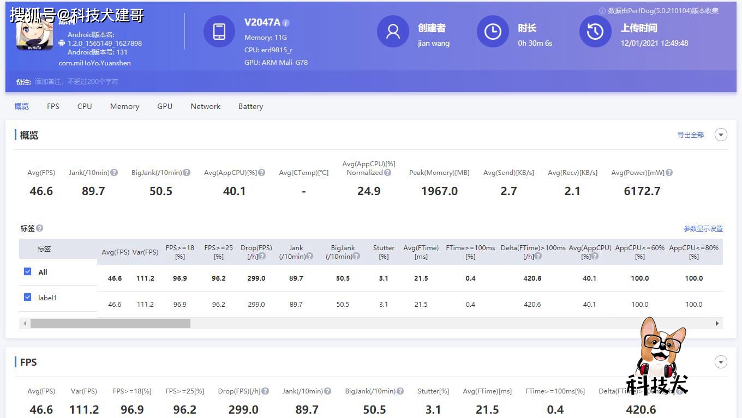Select the Battery tab
Screen dimensions: 742x418
tap(251, 106)
